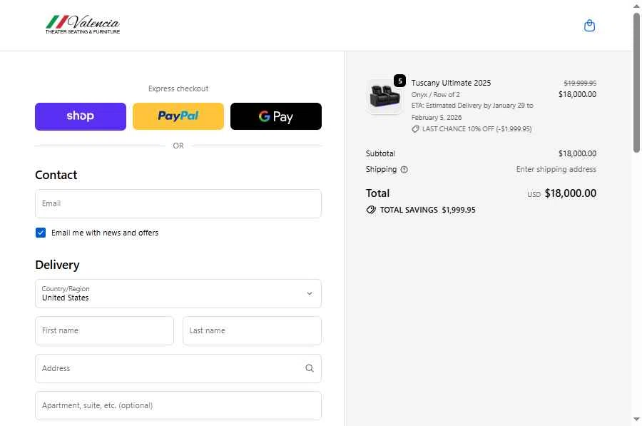
Task: Open the shopping bag cart icon
Action: 589,26
